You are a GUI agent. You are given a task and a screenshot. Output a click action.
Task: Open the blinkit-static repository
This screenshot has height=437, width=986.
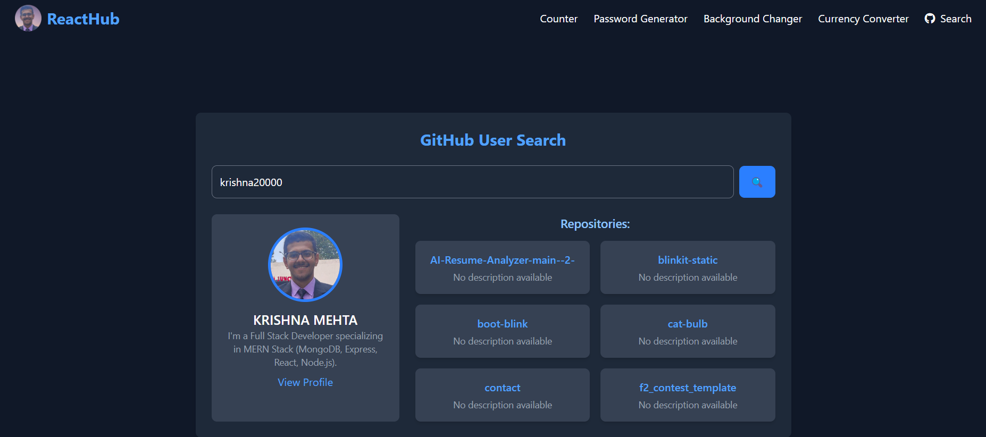[x=688, y=260]
